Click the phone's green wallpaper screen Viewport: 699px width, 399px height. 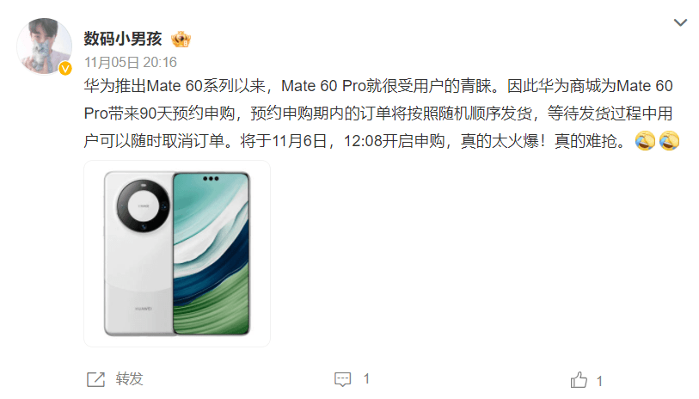click(211, 253)
